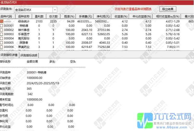The height and width of the screenshot is (131, 194).
Task: Click the icon beside stock 300004
Action: (x=2, y=38)
